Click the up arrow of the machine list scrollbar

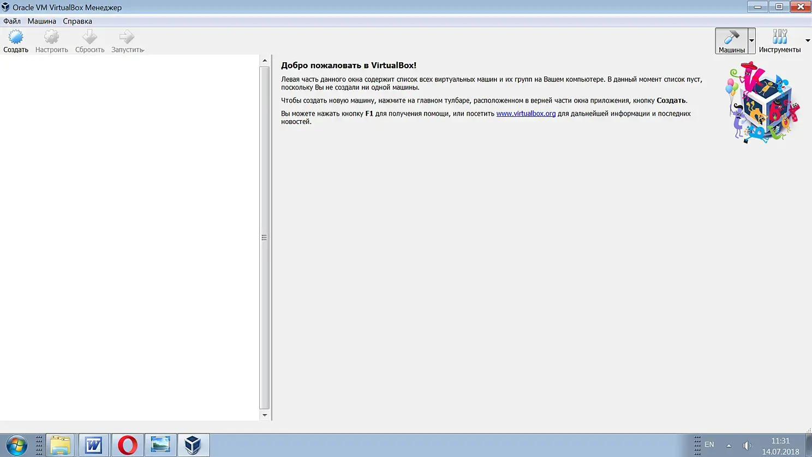265,61
